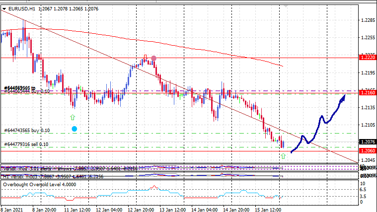Click the green up arrow under latest candle
The height and width of the screenshot is (212, 377).
283,156
